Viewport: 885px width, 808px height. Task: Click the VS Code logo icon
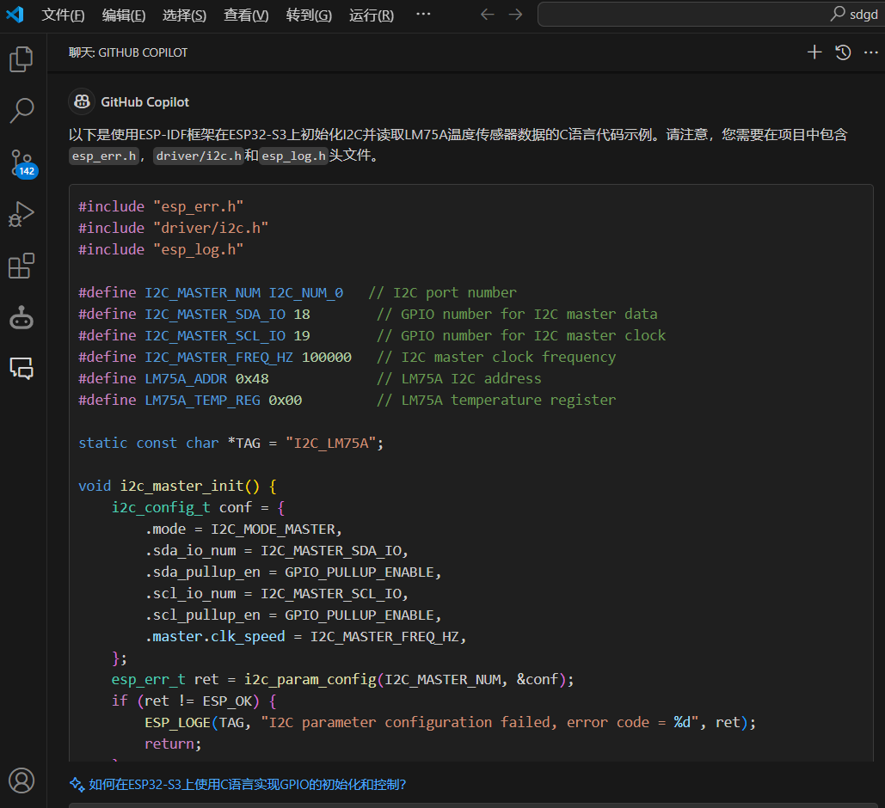point(15,15)
